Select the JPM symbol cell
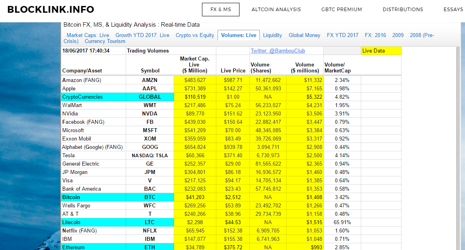The width and height of the screenshot is (465, 250). [x=150, y=172]
